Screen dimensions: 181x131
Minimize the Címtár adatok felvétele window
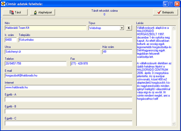tap(166, 4)
